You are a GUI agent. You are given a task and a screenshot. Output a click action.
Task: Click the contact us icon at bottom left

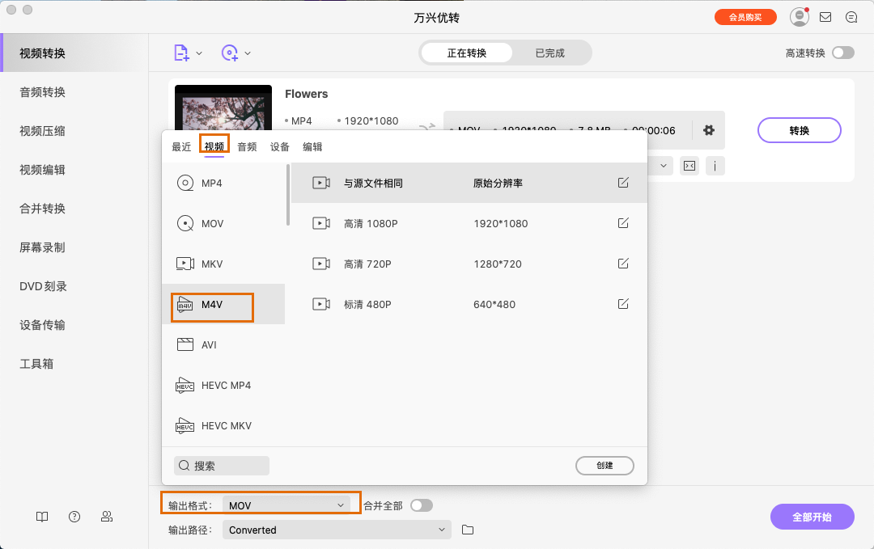coord(106,517)
